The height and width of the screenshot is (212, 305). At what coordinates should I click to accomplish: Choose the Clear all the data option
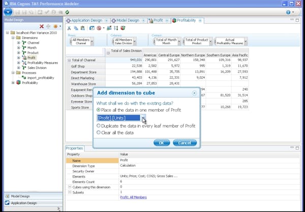coord(99,133)
